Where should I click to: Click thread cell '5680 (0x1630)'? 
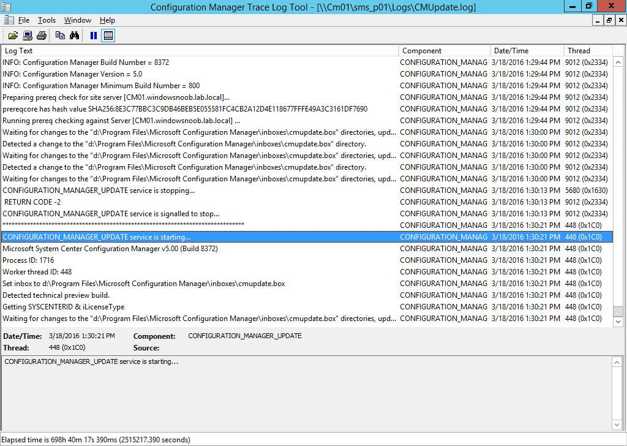coord(586,191)
